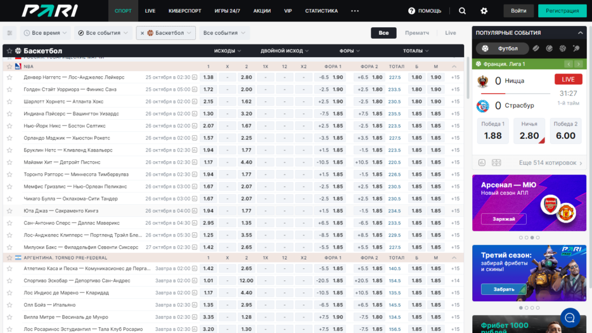
Task: Open the more menu three dots
Action: (355, 11)
